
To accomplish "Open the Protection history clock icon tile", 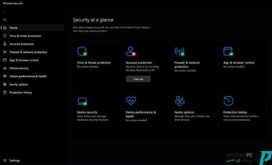I will [228, 101].
